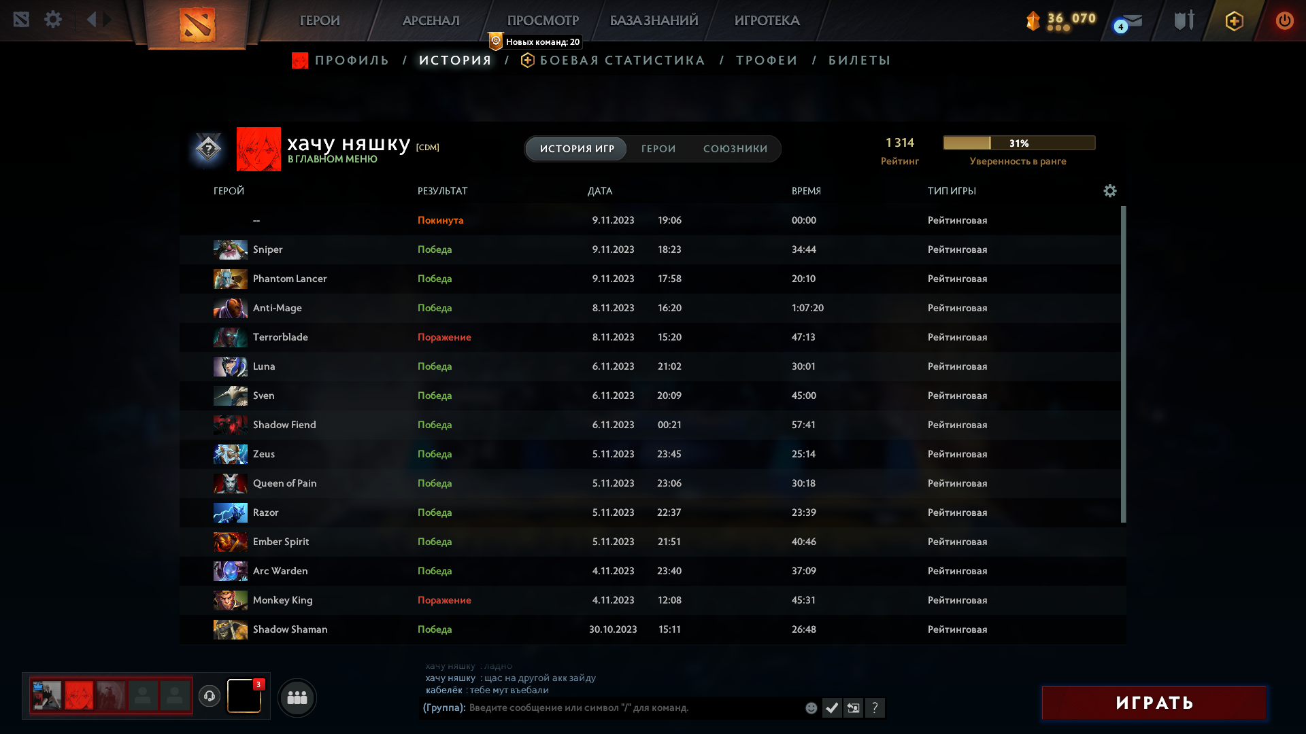1306x734 pixels.
Task: Click the chat checkmark icon
Action: [x=832, y=708]
